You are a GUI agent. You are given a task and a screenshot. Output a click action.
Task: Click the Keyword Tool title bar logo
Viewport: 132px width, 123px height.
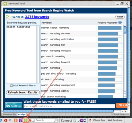5,4
